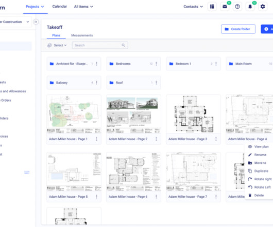273x227 pixels.
Task: Click the View plan eye icon
Action: [250, 147]
